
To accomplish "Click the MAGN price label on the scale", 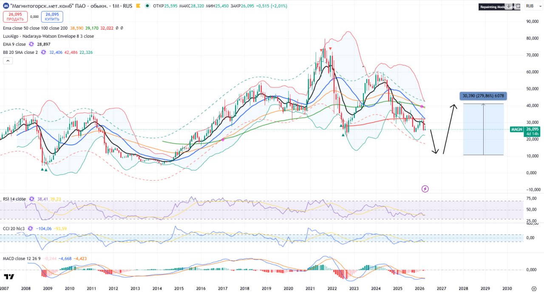I will tap(516, 129).
